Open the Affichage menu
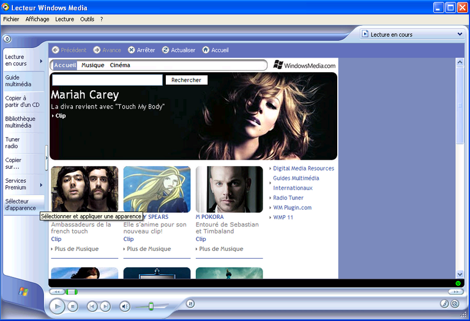Screen dimensions: 470x321 tap(37, 19)
